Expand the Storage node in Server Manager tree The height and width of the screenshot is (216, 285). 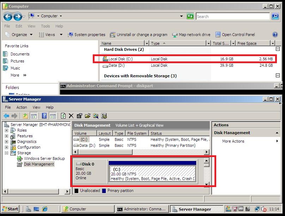pos(6,153)
